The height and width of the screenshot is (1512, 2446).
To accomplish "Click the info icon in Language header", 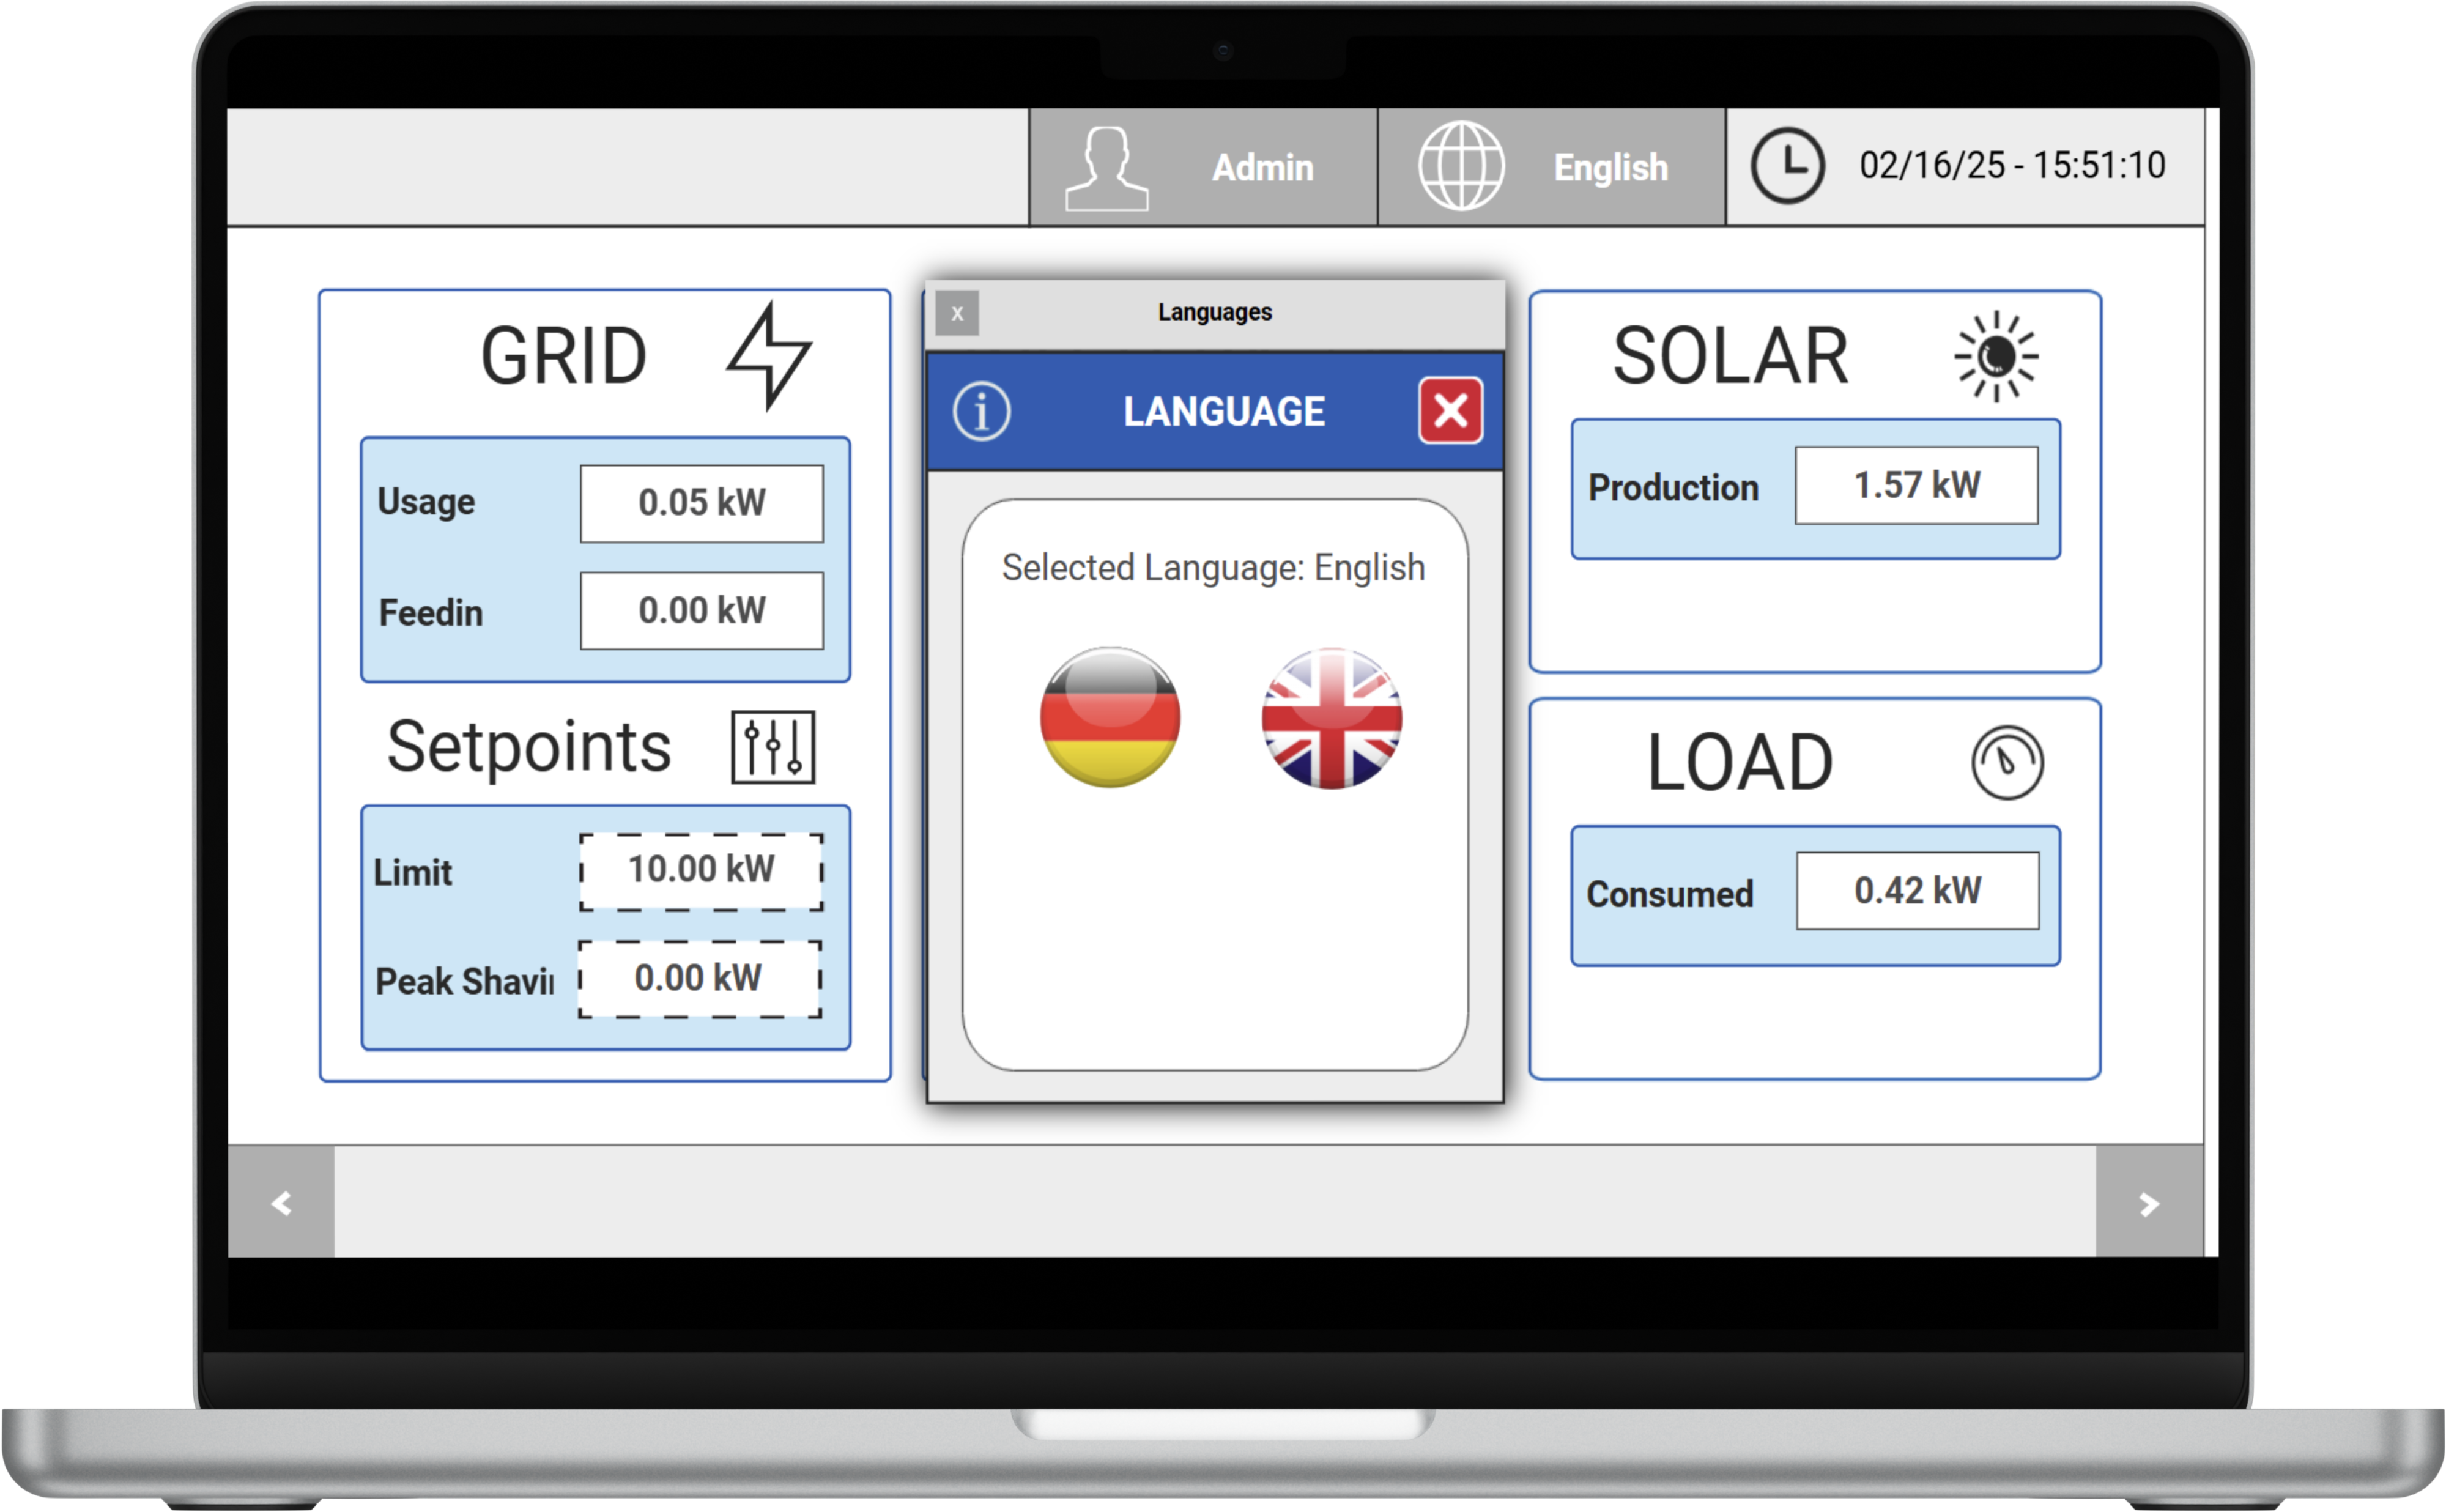I will tap(981, 411).
